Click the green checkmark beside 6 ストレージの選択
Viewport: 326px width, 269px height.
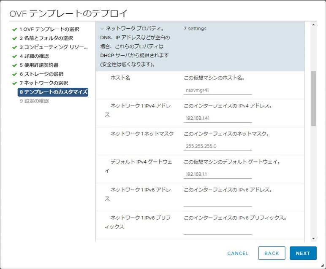(x=14, y=74)
